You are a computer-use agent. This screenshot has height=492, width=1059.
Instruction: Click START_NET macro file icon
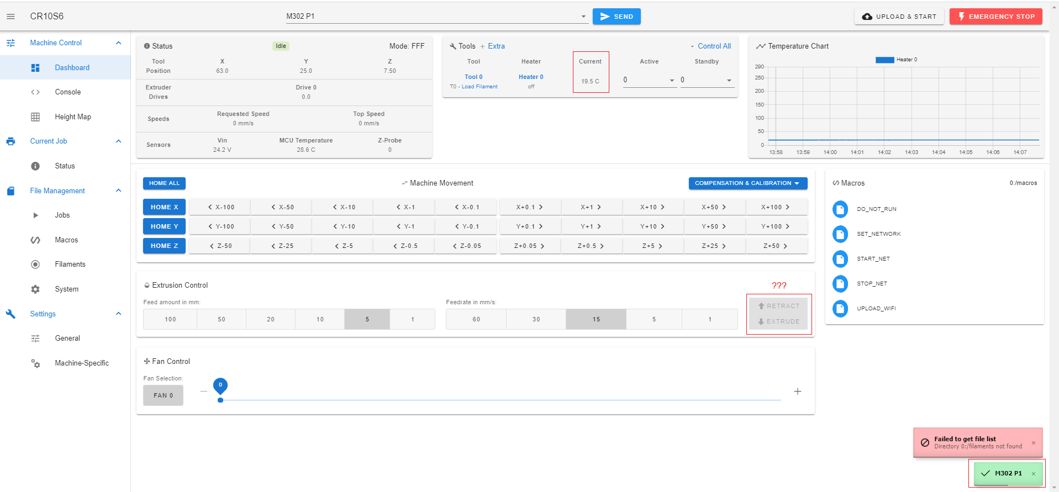[x=840, y=259]
